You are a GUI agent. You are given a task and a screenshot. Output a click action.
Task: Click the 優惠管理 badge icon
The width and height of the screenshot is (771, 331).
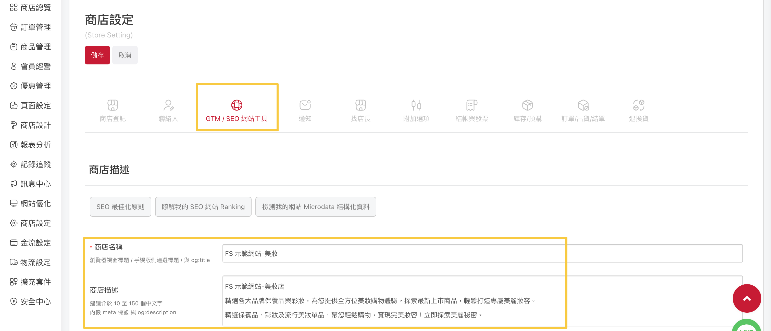(14, 86)
